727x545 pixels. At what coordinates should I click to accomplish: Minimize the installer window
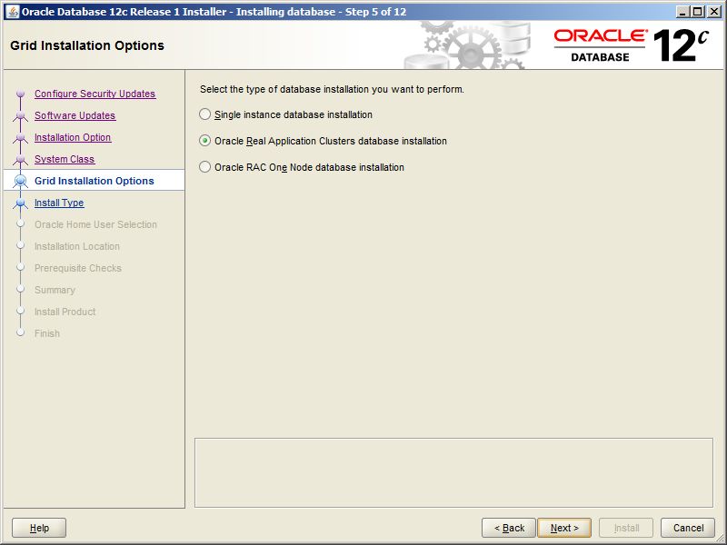(x=682, y=12)
